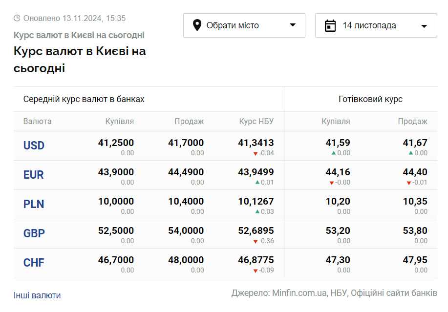Click CHF bank buy rate 46,7000
Screen dimensions: 448x312
point(116,260)
